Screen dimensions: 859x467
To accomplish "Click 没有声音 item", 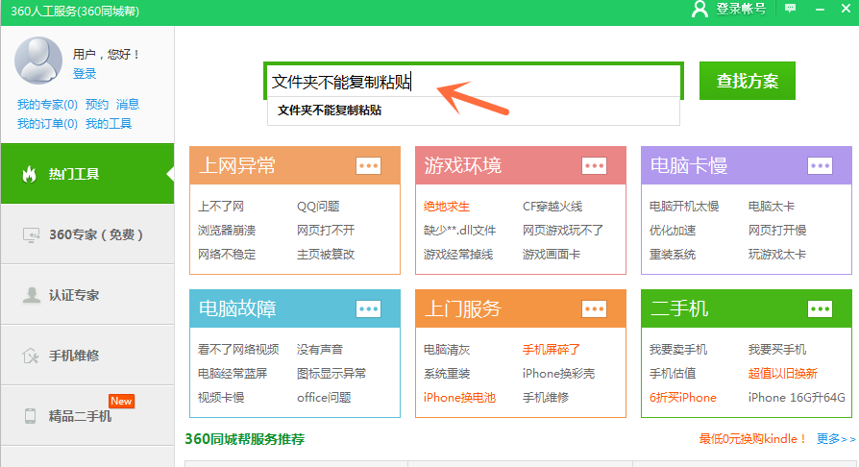I will click(x=320, y=350).
